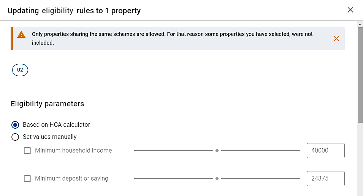Click the vertical scrollbar thumb
This screenshot has width=363, height=196.
tap(360, 75)
